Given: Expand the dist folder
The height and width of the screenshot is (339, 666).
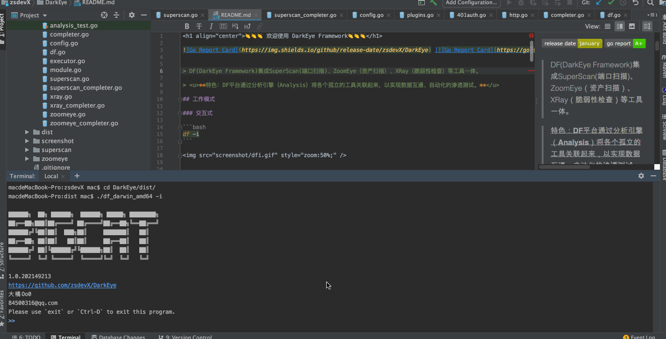Looking at the screenshot, I should [x=28, y=132].
